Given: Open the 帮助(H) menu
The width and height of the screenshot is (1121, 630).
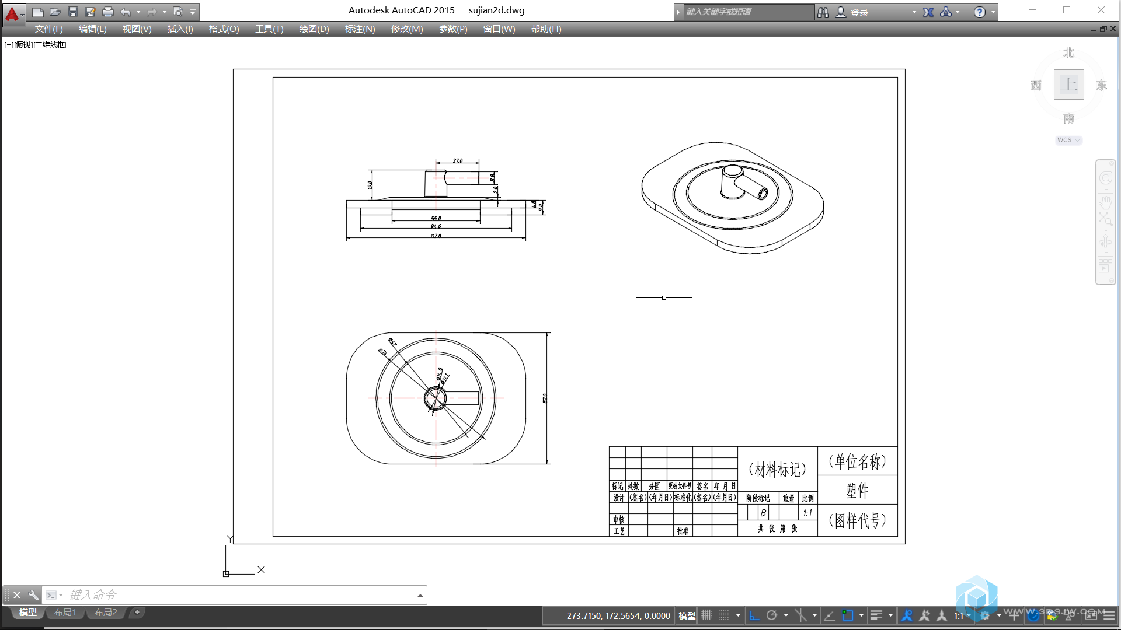Looking at the screenshot, I should pyautogui.click(x=546, y=29).
